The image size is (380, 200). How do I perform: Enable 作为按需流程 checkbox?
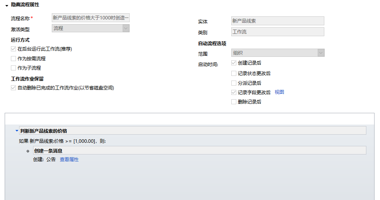click(13, 59)
